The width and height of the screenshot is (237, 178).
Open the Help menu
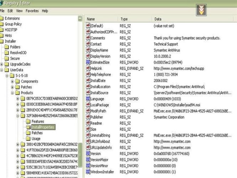tap(45, 11)
